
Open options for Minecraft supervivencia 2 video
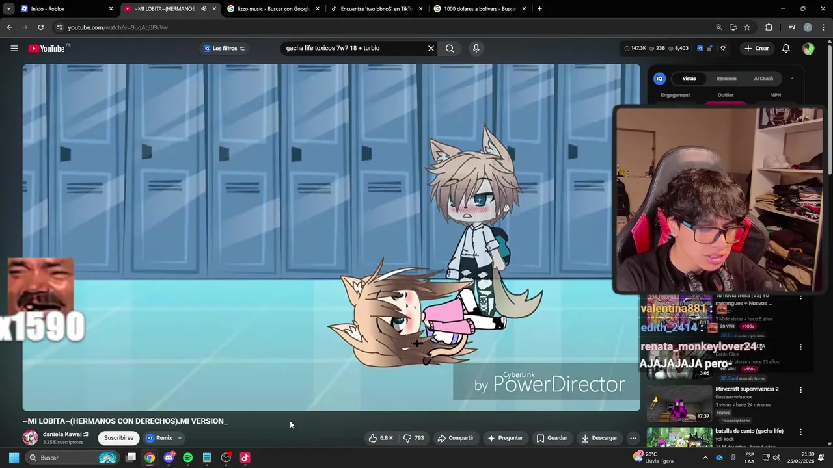pyautogui.click(x=800, y=389)
